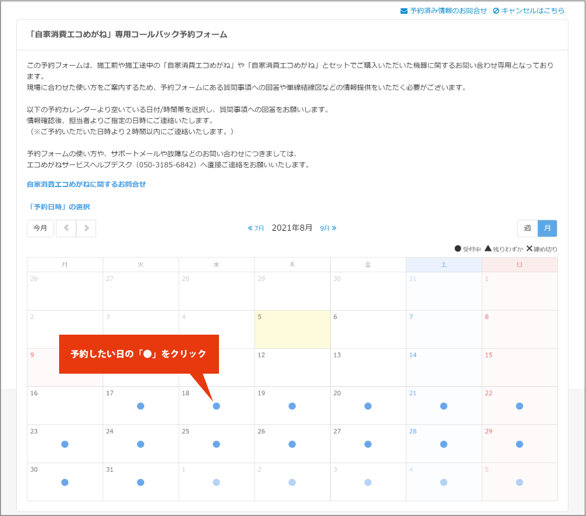Click the 日 column header

tap(520, 264)
